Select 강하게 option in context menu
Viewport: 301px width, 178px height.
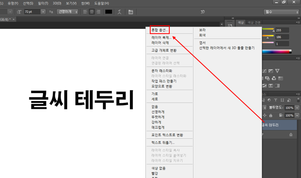coord(156,122)
